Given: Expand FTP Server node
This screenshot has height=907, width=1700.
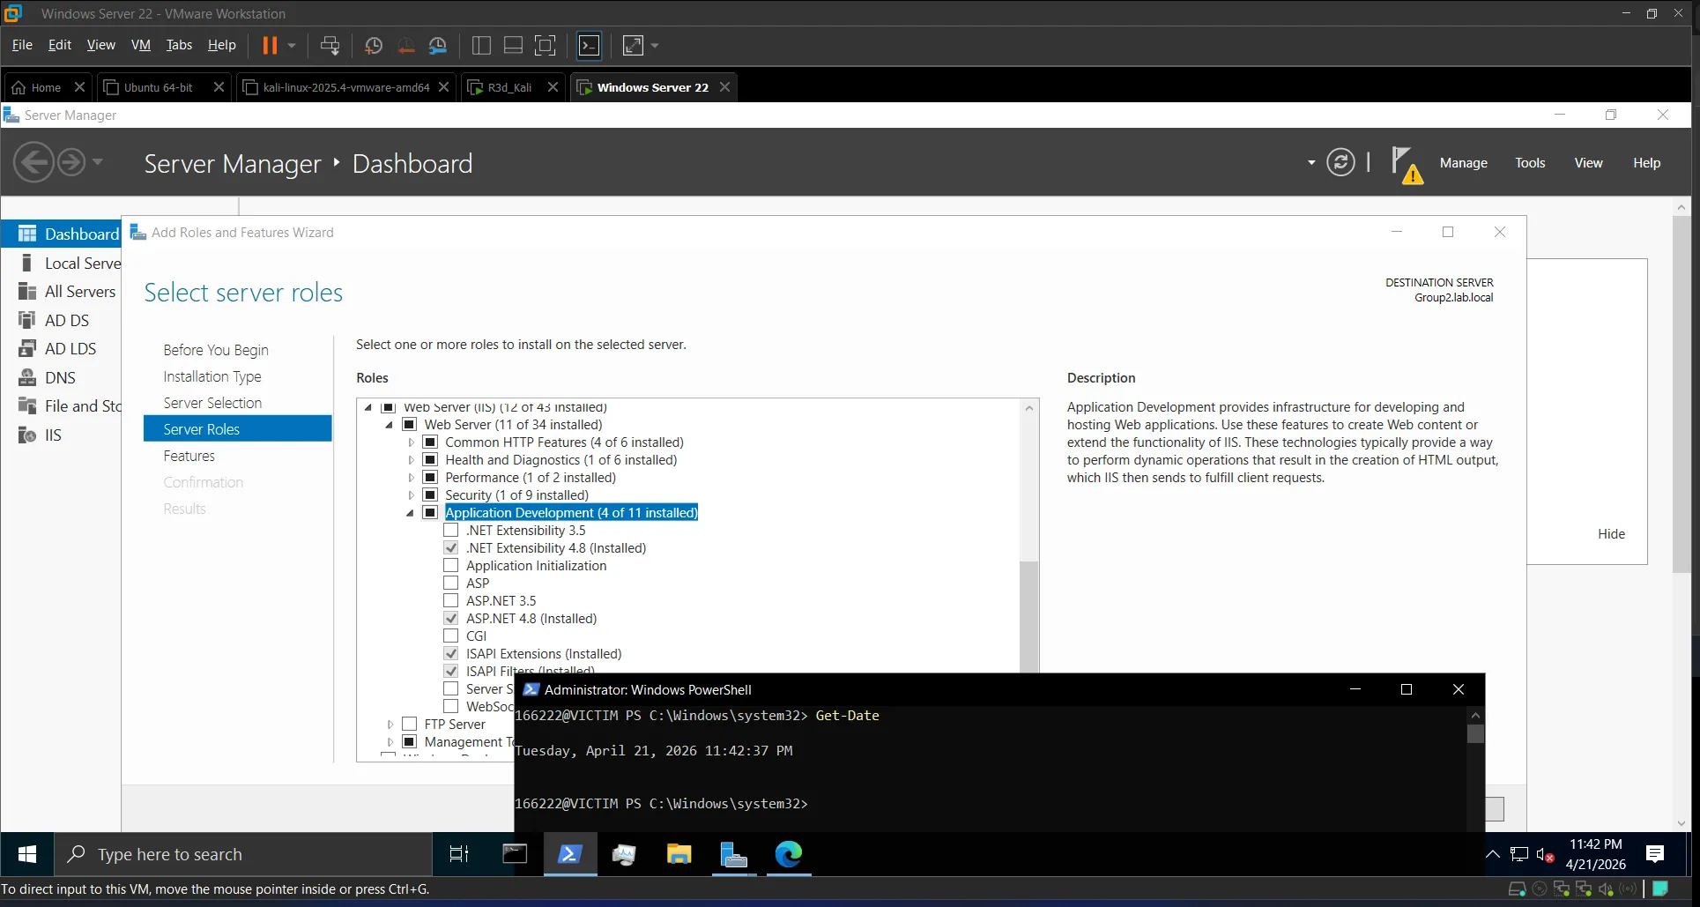Looking at the screenshot, I should coord(390,725).
